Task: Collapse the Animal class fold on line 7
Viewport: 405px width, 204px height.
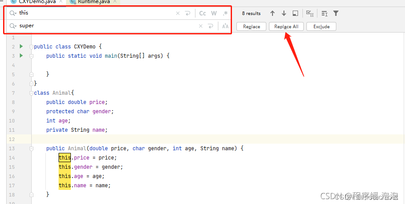Action: [32, 93]
